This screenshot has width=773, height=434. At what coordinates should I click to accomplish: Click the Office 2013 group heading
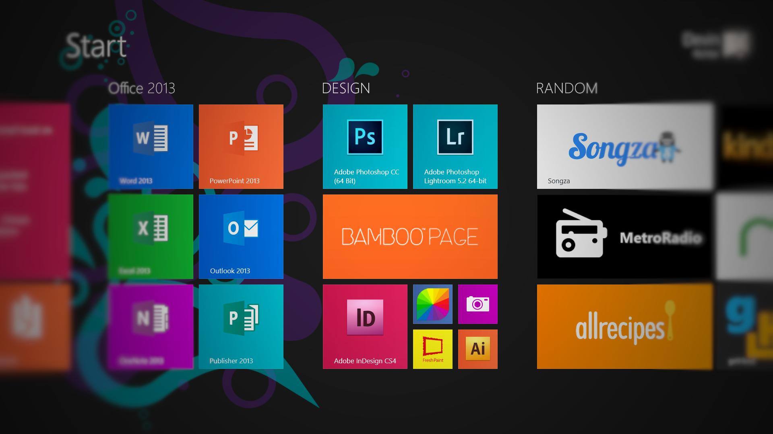tap(142, 88)
